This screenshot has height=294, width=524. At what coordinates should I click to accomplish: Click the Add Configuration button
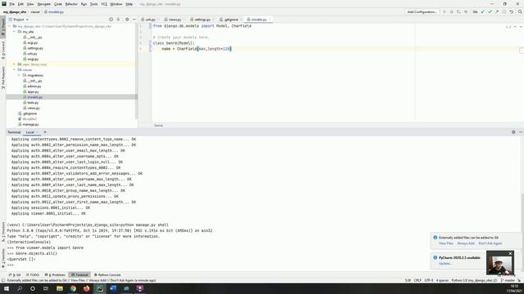pos(422,12)
